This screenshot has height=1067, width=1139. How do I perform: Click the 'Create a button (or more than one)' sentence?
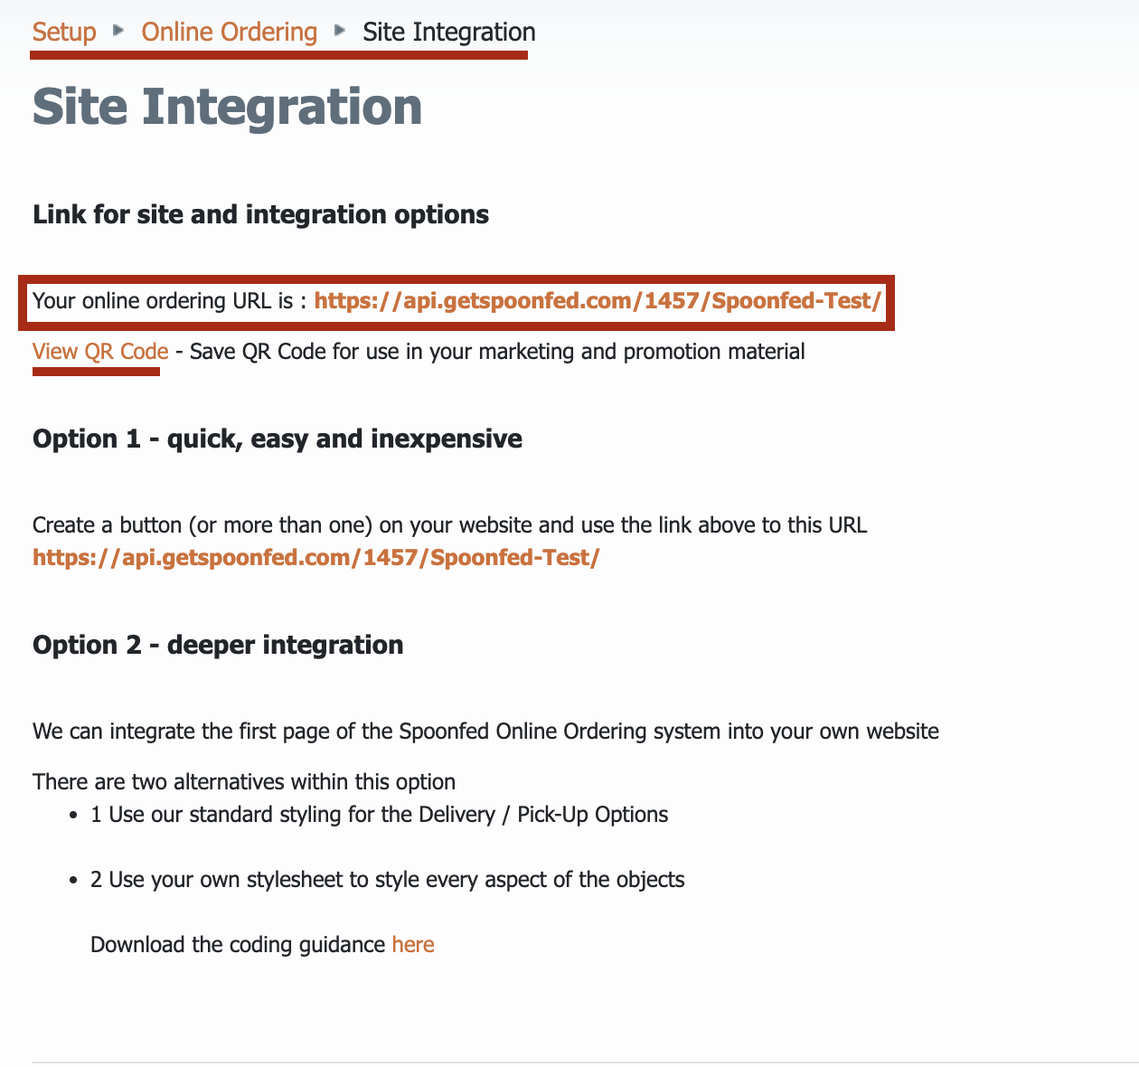(450, 525)
